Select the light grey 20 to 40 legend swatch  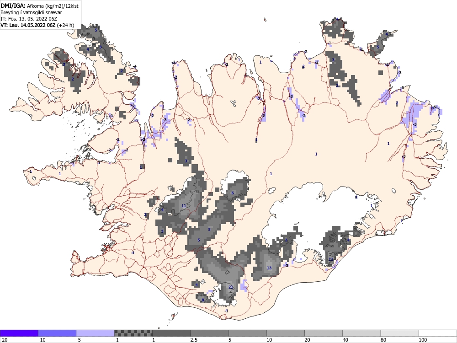(x=324, y=333)
